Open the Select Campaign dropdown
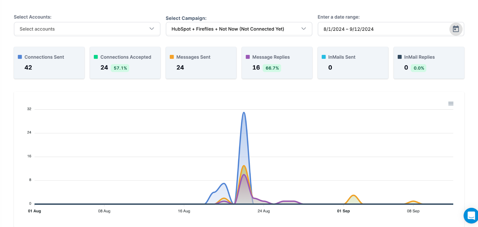 click(239, 29)
